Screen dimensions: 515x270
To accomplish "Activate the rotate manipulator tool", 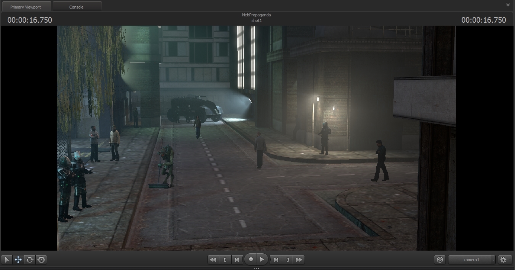I will (x=29, y=260).
